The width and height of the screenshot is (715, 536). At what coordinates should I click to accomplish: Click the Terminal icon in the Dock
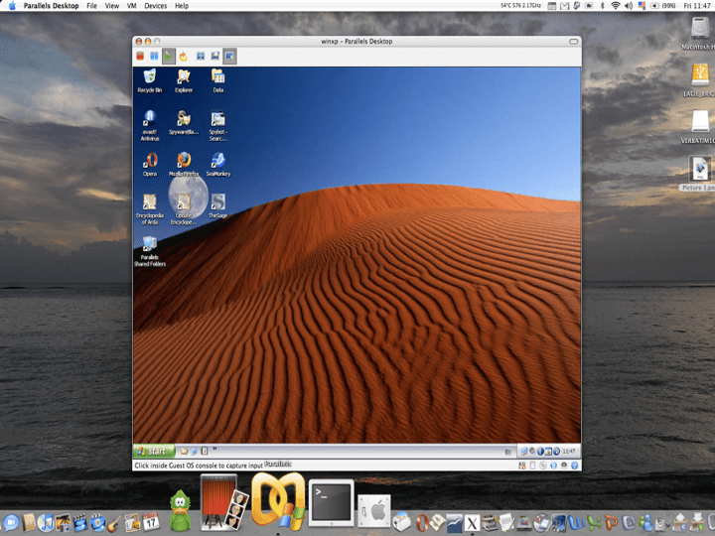[331, 502]
